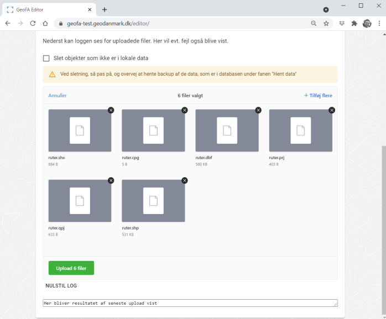Viewport: 386px width, 319px height.
Task: Go to browser home page
Action: click(x=45, y=23)
